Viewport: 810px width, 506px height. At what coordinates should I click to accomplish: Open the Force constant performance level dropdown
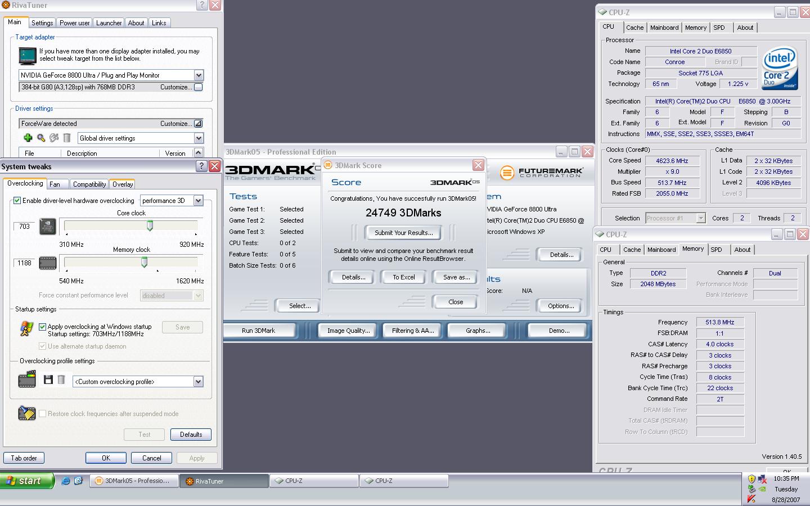pos(198,296)
